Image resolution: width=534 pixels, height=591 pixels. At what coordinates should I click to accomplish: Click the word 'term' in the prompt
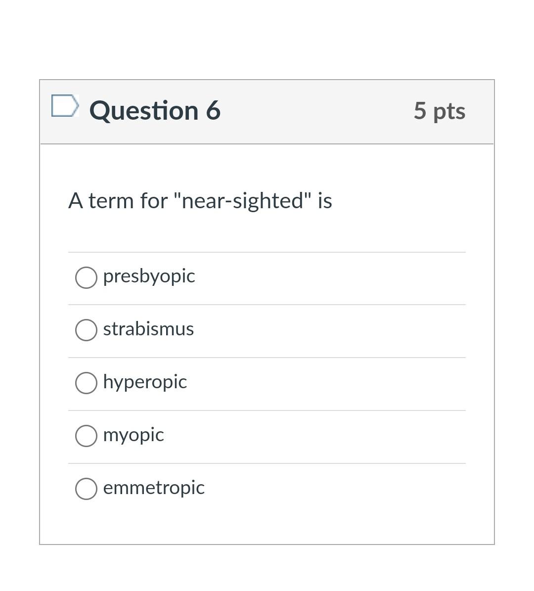[x=111, y=200]
